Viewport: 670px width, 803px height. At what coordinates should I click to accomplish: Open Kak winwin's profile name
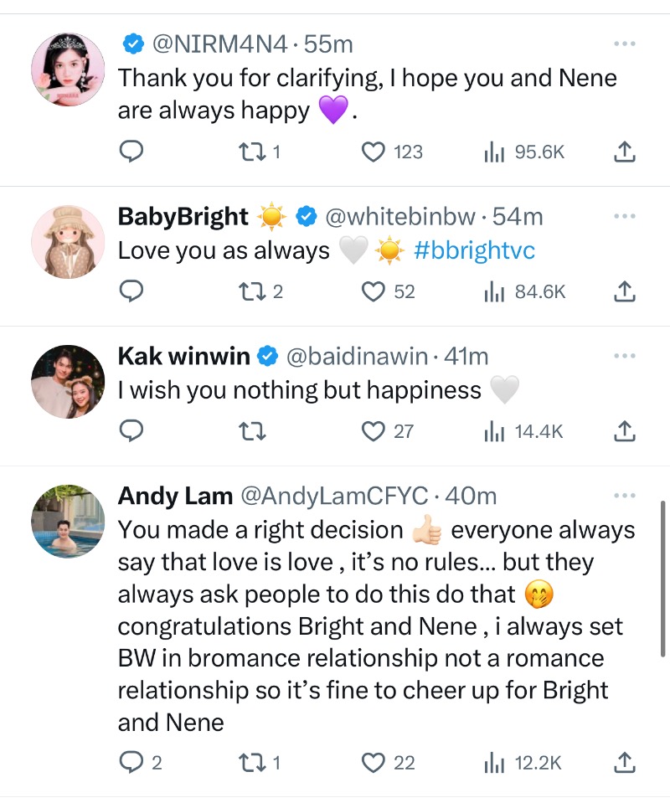(x=184, y=357)
